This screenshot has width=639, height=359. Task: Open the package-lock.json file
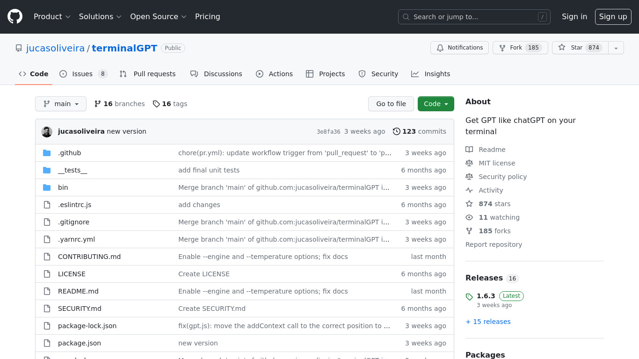pyautogui.click(x=87, y=326)
